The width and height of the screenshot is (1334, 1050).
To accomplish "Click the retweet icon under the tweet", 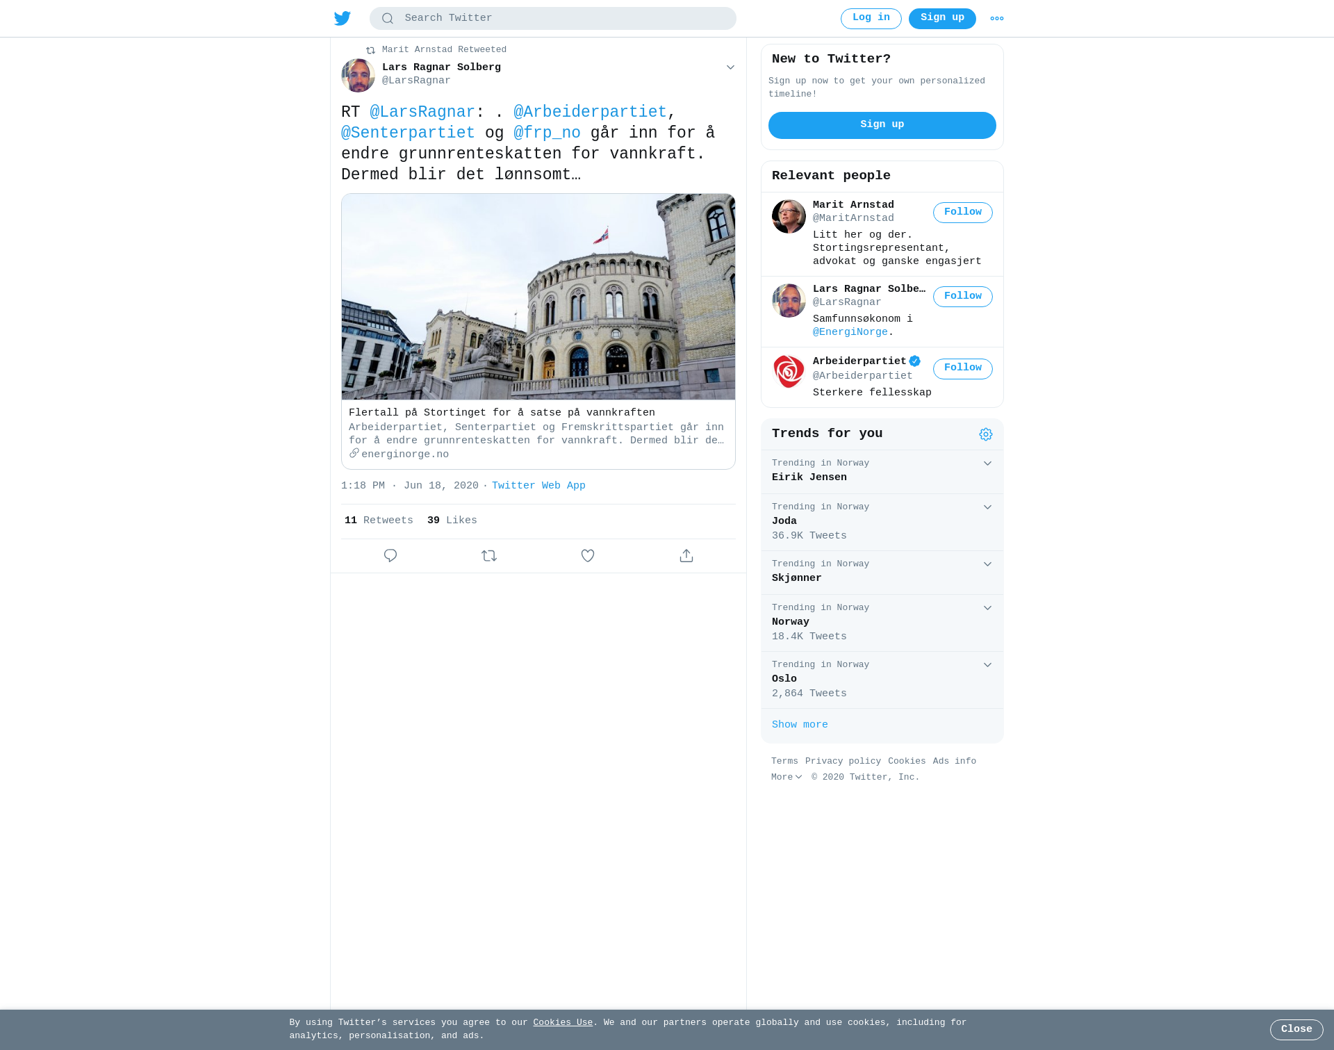I will click(489, 556).
